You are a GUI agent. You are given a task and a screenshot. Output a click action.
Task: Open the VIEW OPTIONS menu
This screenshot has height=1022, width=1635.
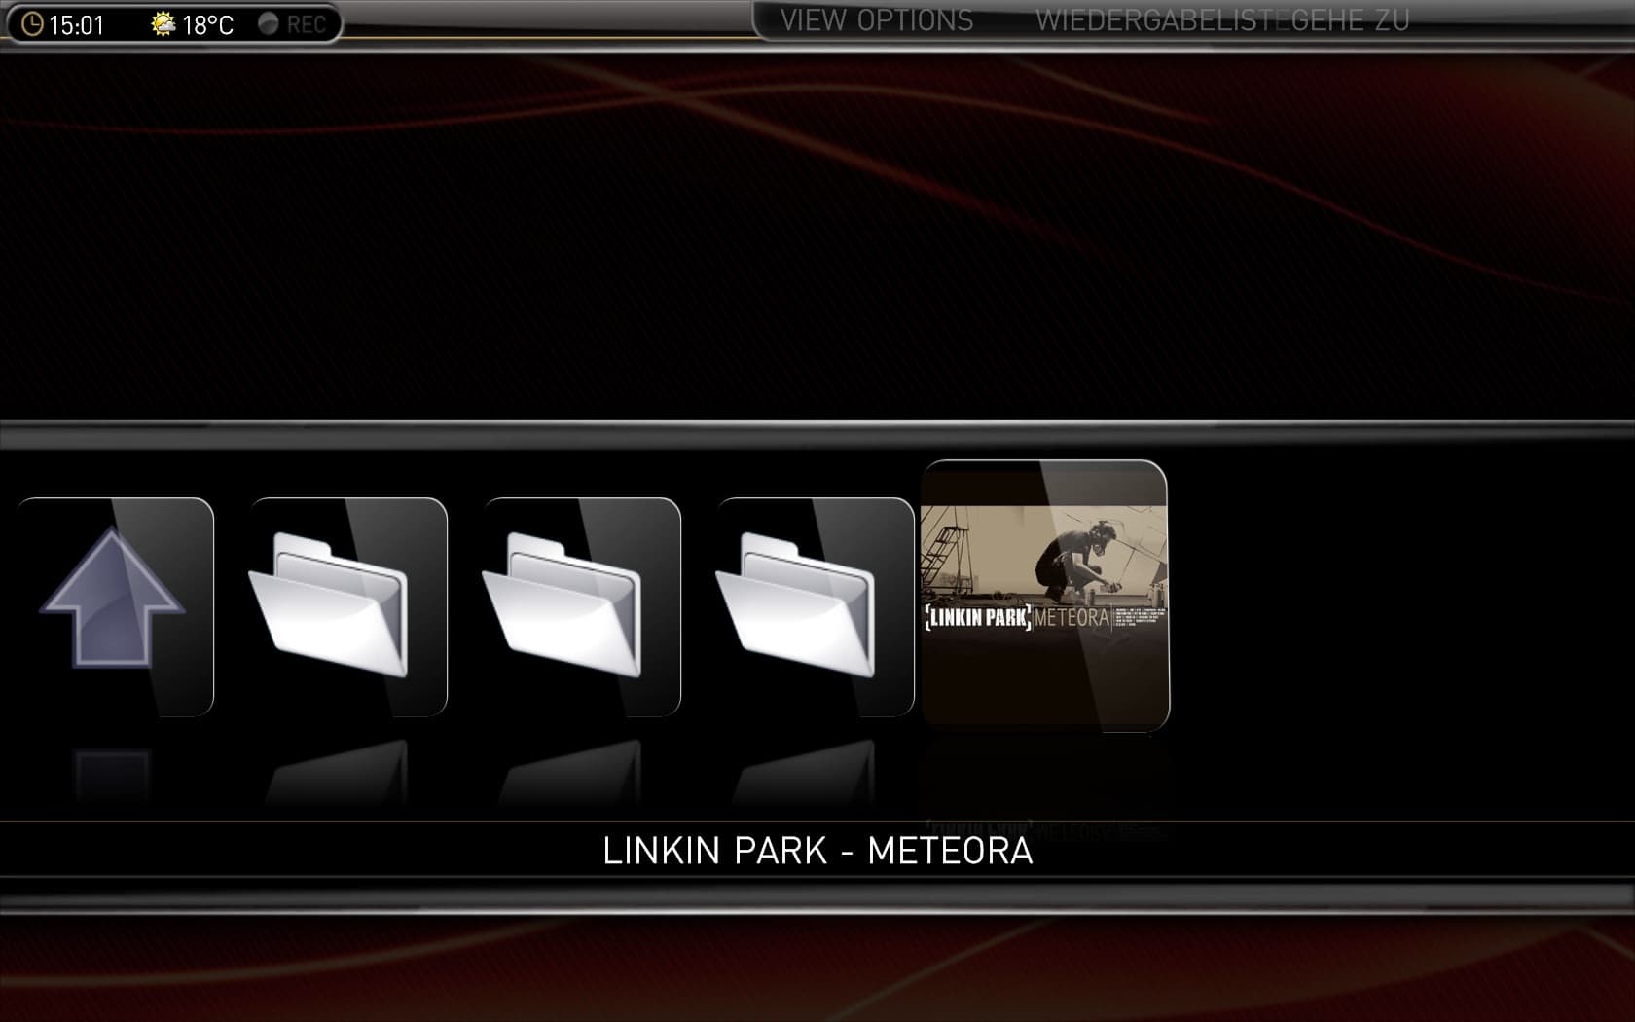click(x=877, y=20)
